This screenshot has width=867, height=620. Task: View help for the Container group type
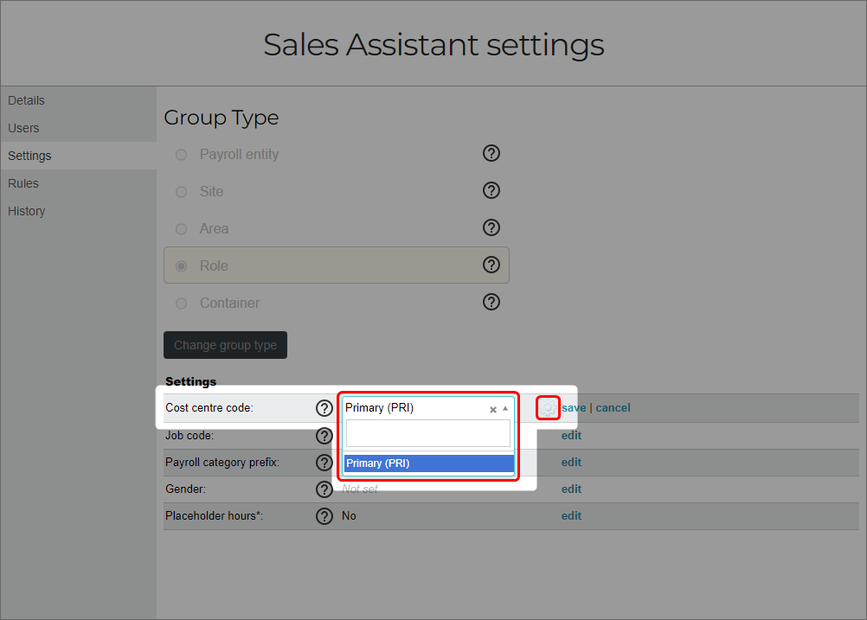pyautogui.click(x=491, y=302)
